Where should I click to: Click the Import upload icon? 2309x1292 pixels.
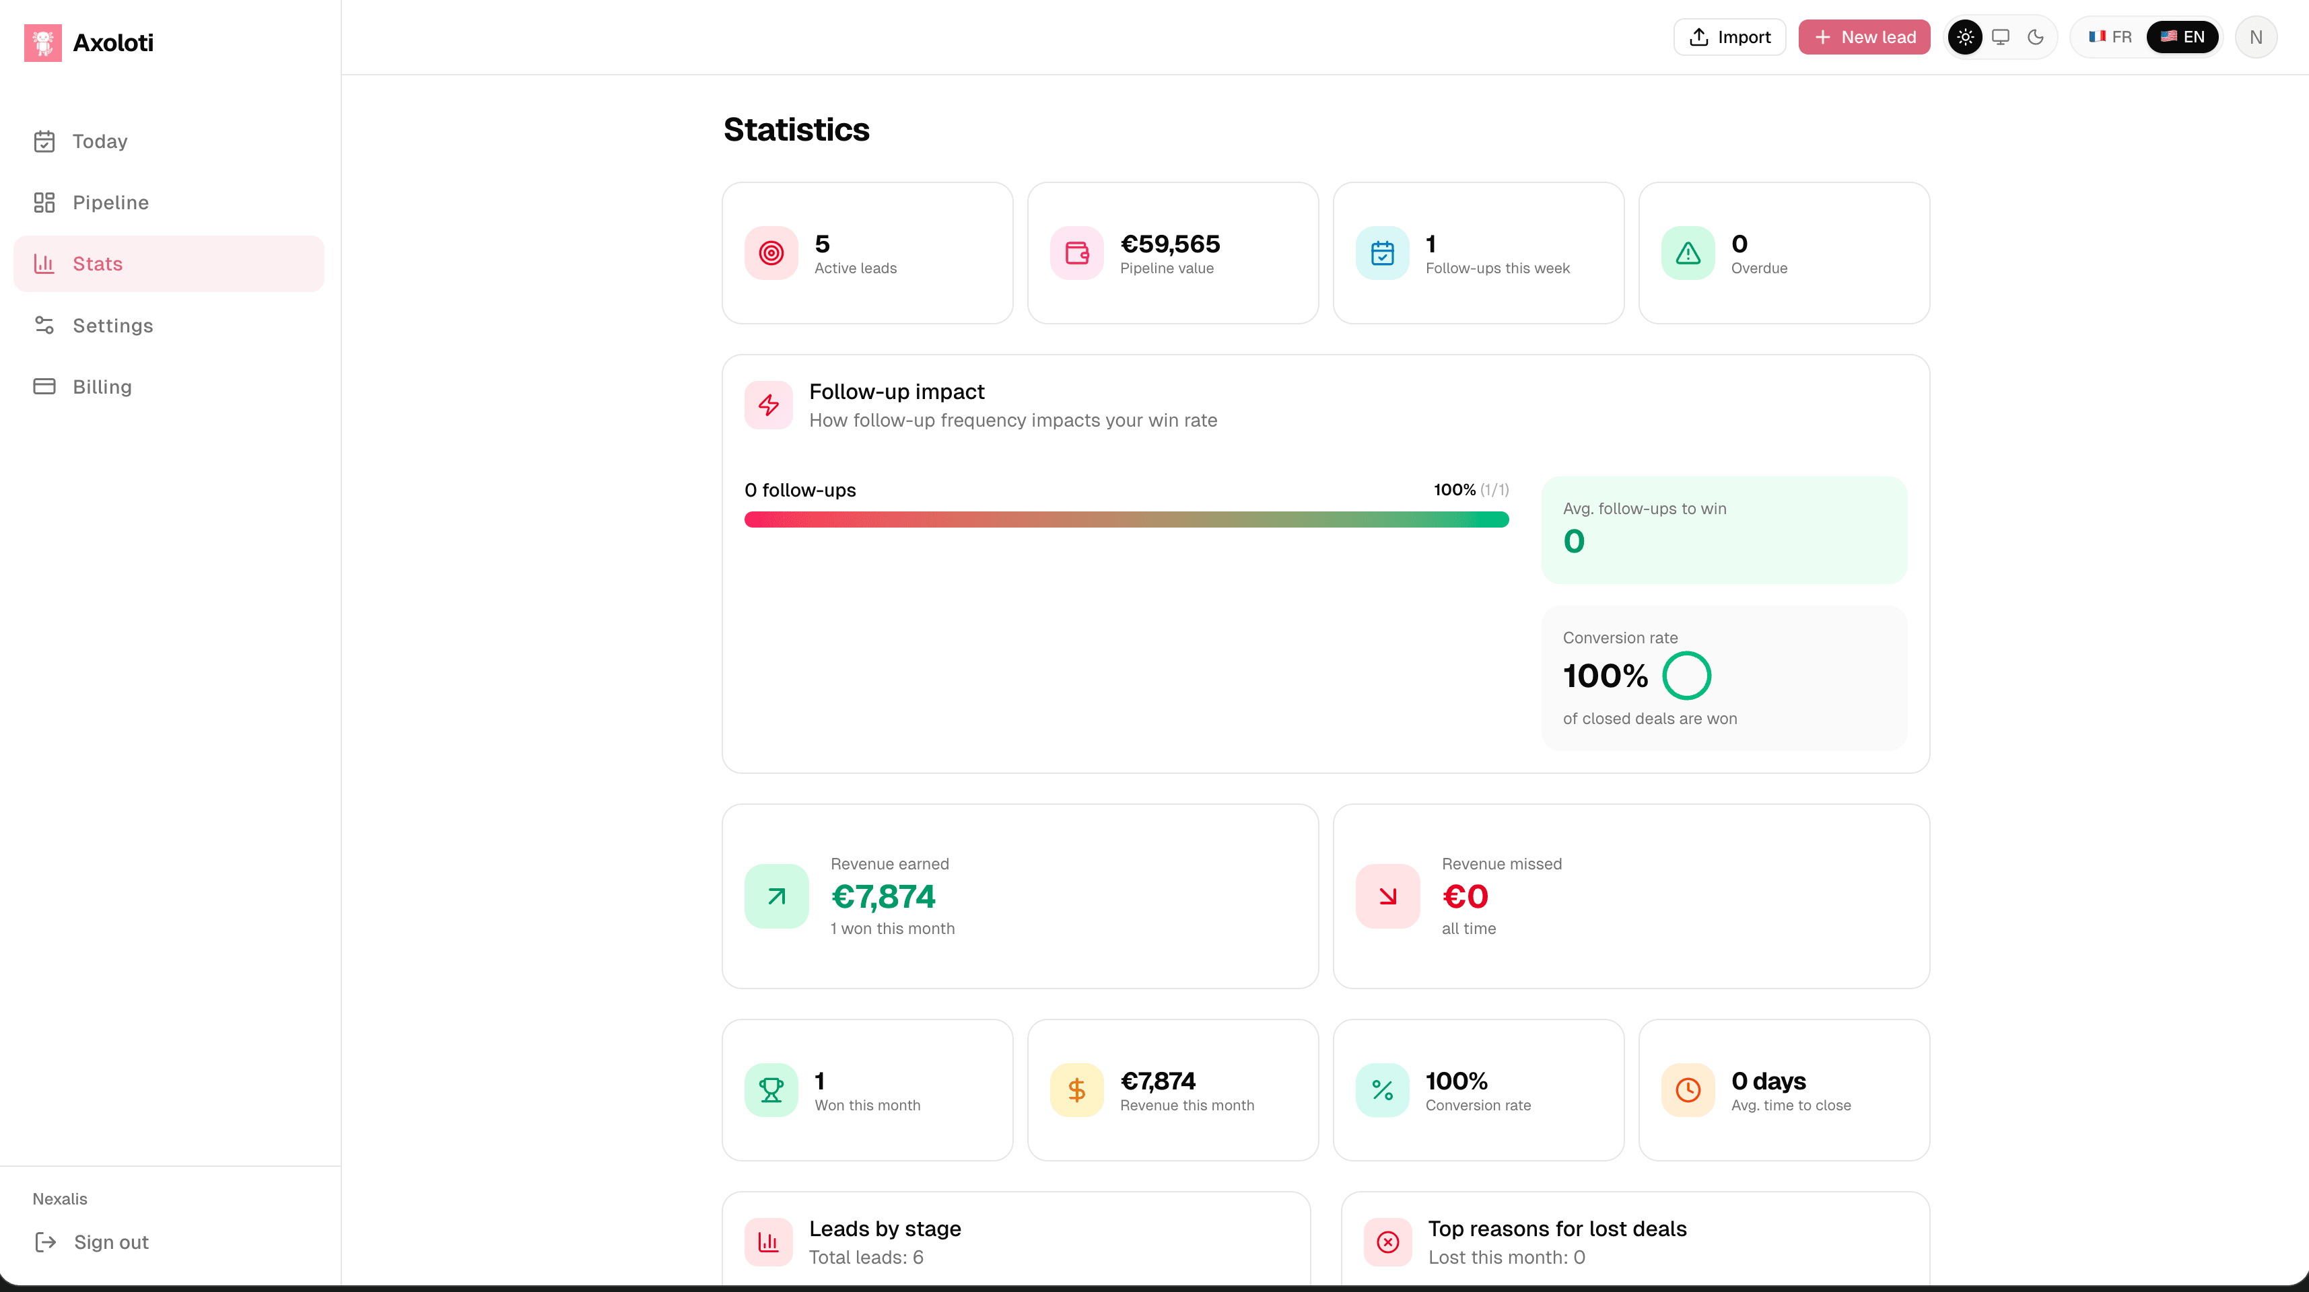(1698, 37)
